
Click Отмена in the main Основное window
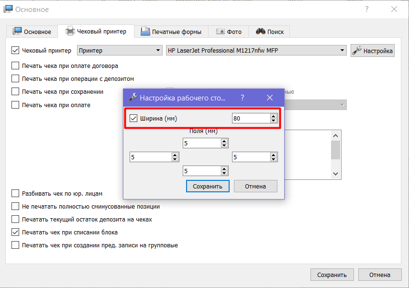379,275
